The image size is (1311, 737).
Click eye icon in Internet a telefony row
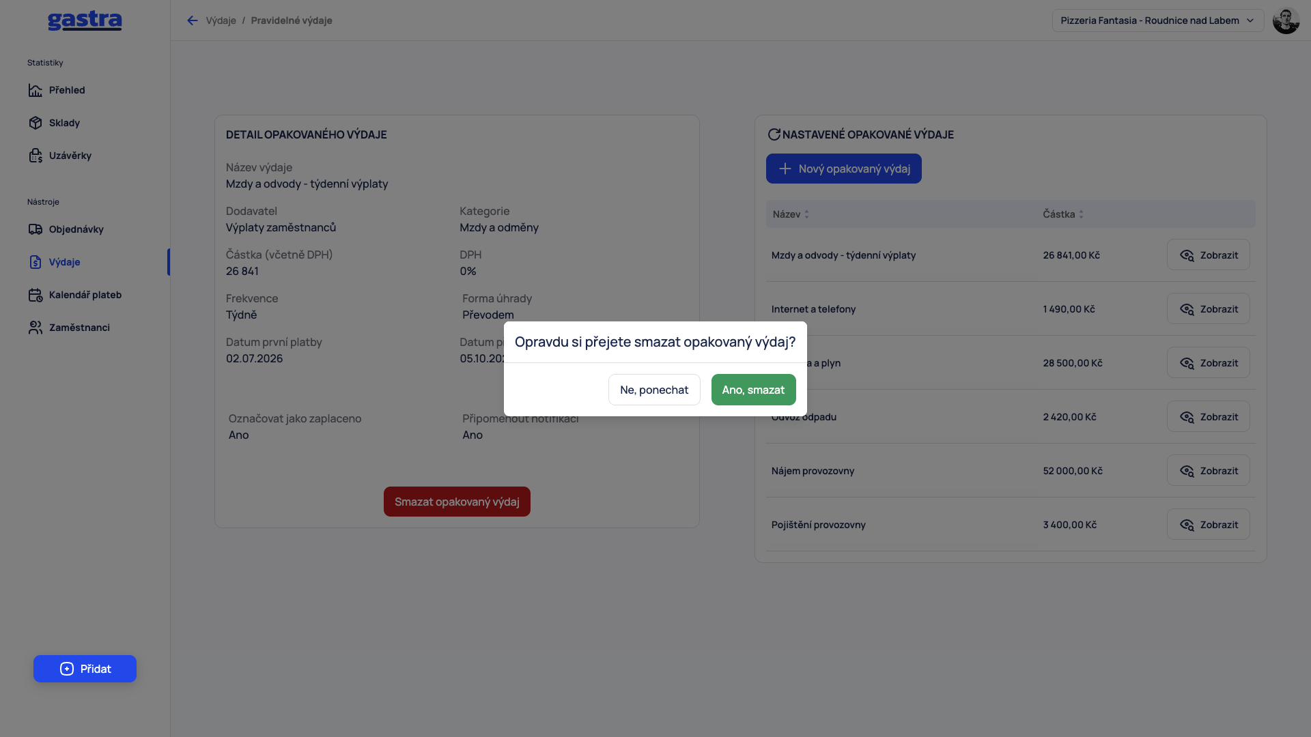coord(1187,309)
